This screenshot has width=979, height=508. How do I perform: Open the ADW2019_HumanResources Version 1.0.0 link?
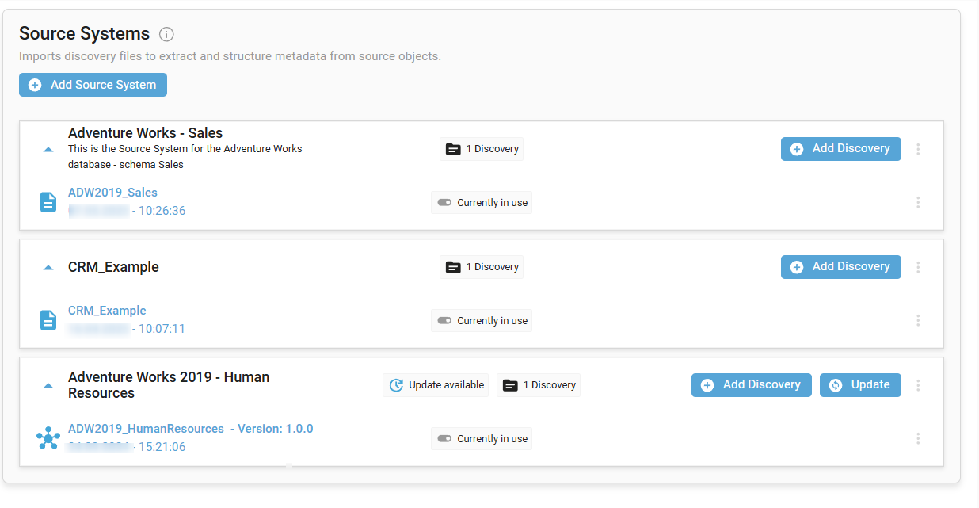click(191, 429)
